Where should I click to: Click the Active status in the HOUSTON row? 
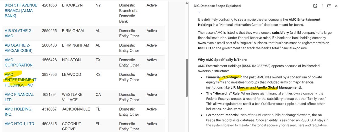[x=152, y=60]
